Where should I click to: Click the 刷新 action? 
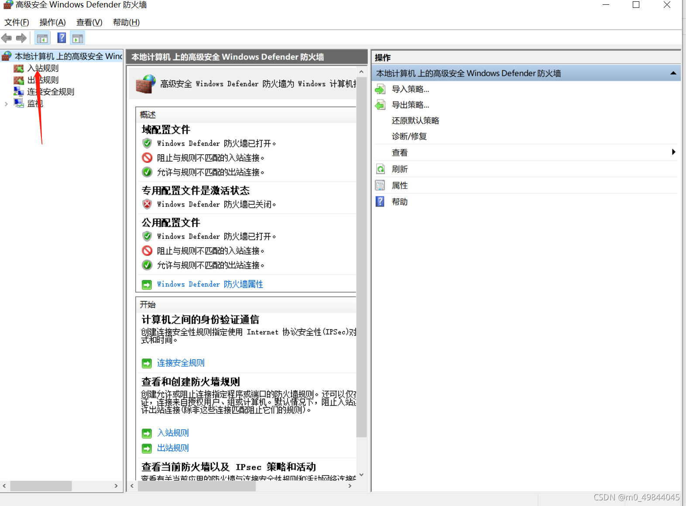click(x=399, y=169)
